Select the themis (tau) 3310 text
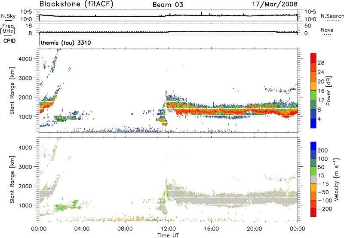This screenshot has width=344, height=238. coord(66,43)
